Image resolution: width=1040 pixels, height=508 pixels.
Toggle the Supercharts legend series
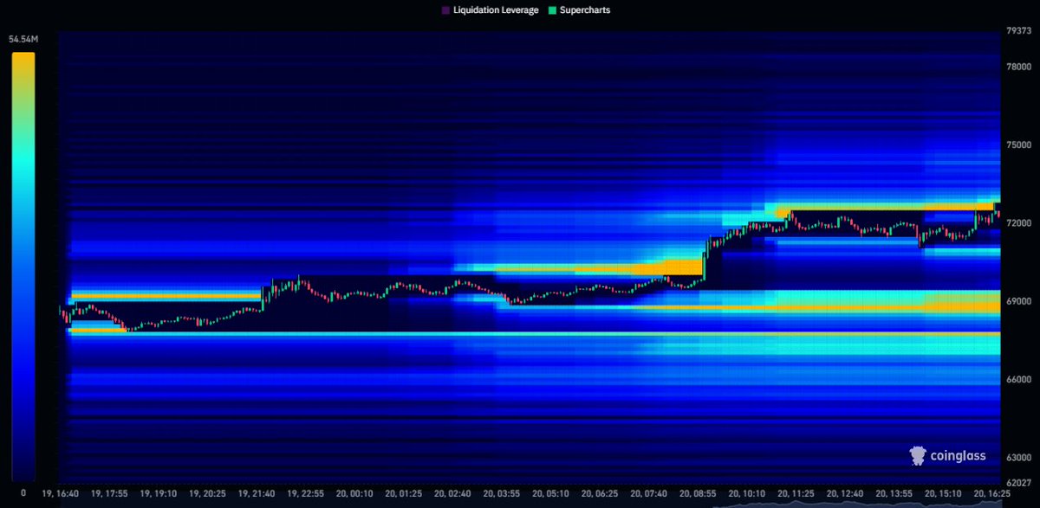coord(579,10)
